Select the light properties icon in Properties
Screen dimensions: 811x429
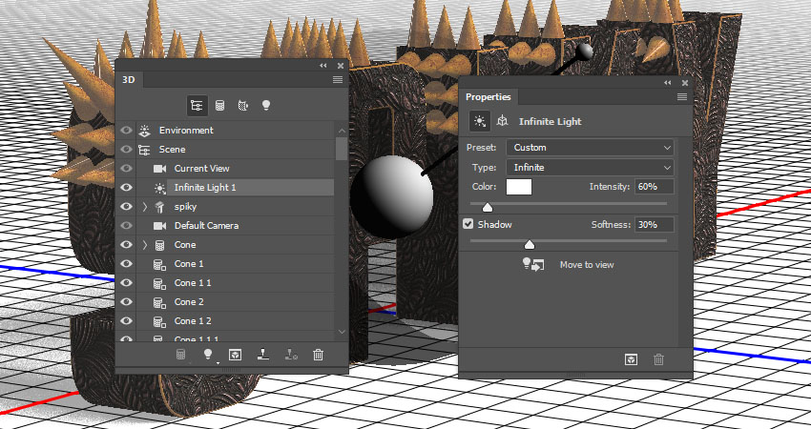tap(480, 121)
